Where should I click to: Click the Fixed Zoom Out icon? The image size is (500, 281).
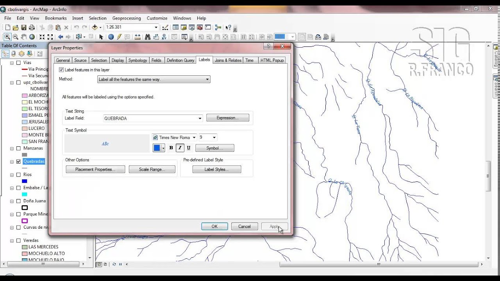(50, 37)
